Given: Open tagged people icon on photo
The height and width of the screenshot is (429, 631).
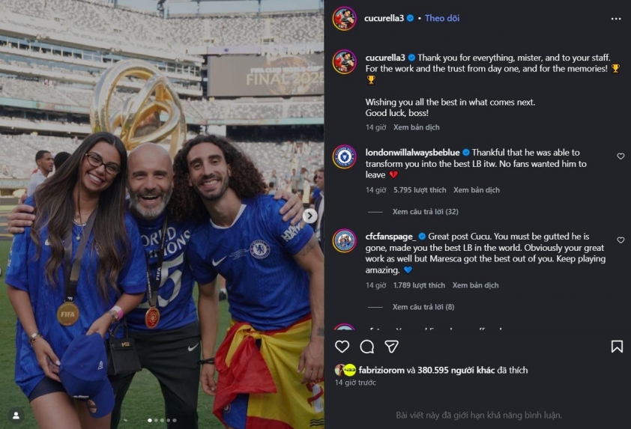Looking at the screenshot, I should [x=15, y=415].
